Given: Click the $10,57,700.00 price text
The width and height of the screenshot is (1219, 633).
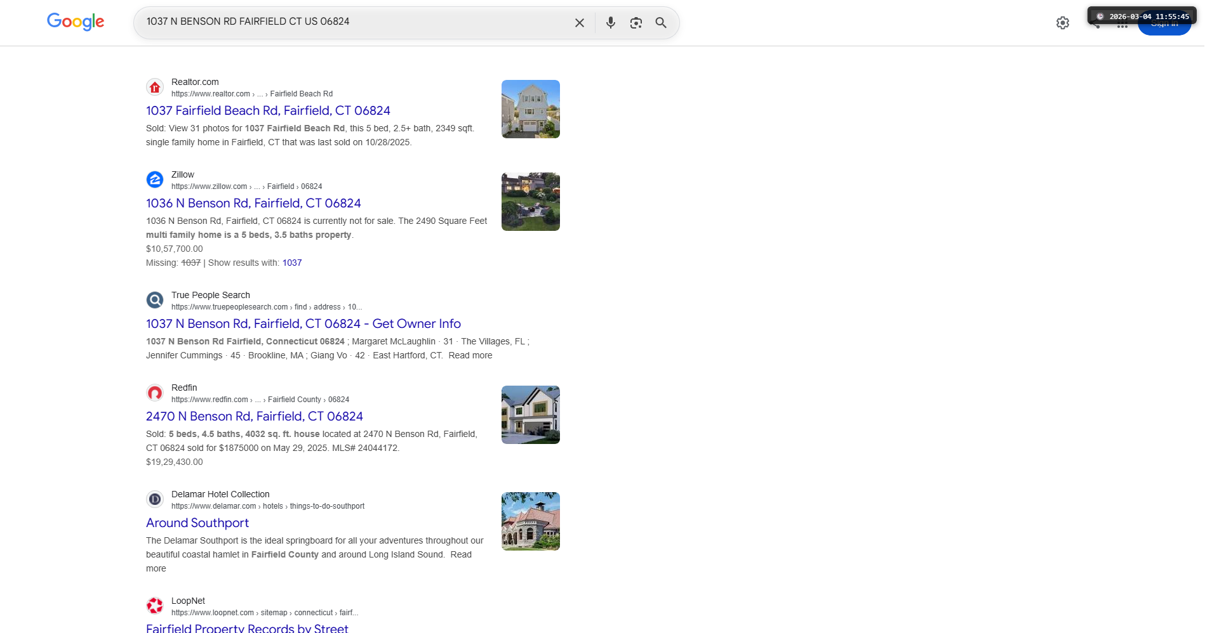Looking at the screenshot, I should pyautogui.click(x=175, y=249).
